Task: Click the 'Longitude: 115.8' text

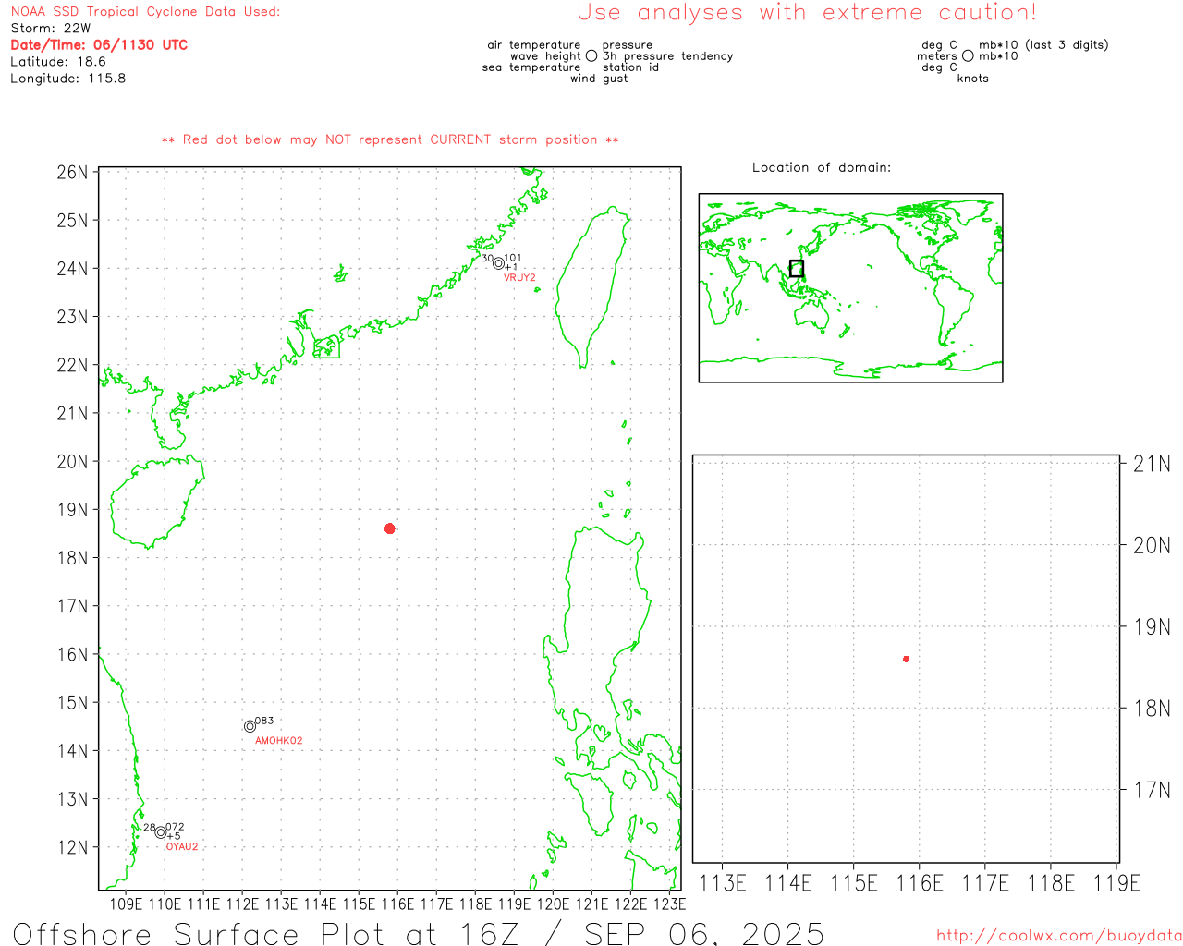Action: point(68,78)
